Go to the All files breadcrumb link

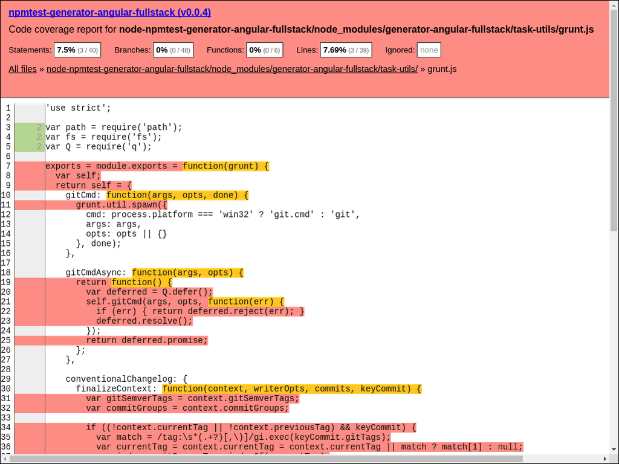[22, 69]
